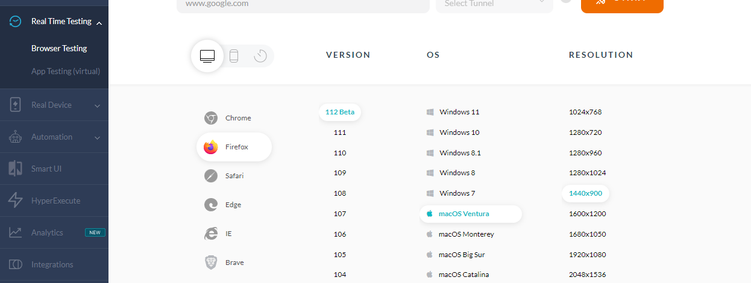751x283 pixels.
Task: Select Windows 10 logo icon
Action: 430,132
